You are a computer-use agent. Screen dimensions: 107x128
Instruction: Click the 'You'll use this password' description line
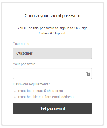(x=52, y=28)
